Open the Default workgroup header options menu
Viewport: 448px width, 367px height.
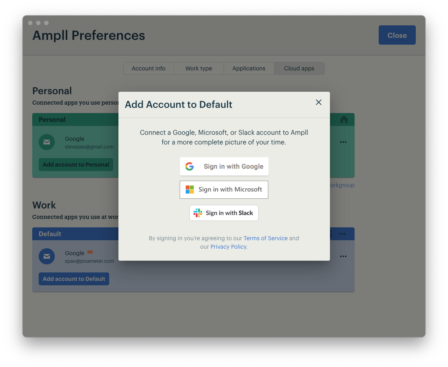tap(342, 234)
